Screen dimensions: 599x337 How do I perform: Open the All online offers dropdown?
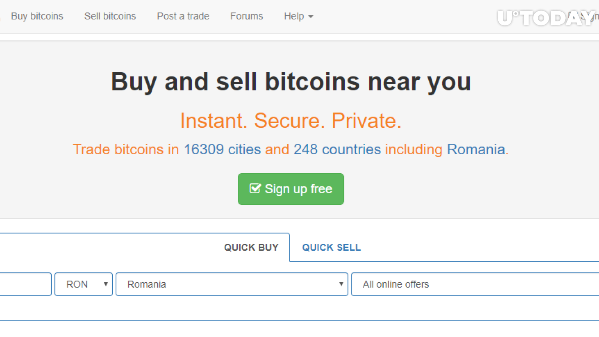click(475, 284)
